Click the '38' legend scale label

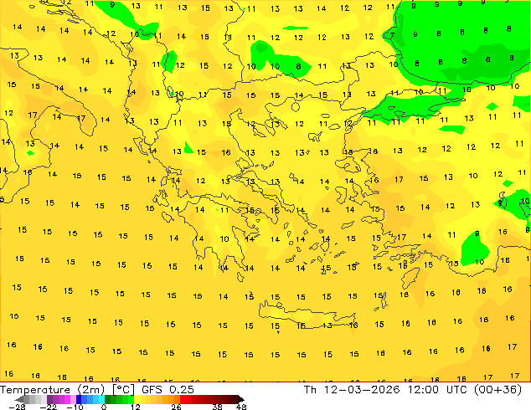point(218,407)
